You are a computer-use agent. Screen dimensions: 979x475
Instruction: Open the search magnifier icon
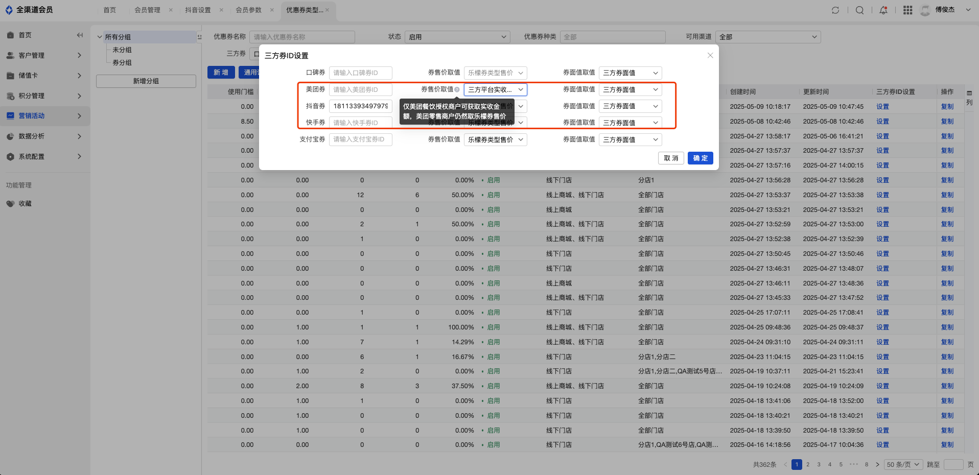[860, 10]
